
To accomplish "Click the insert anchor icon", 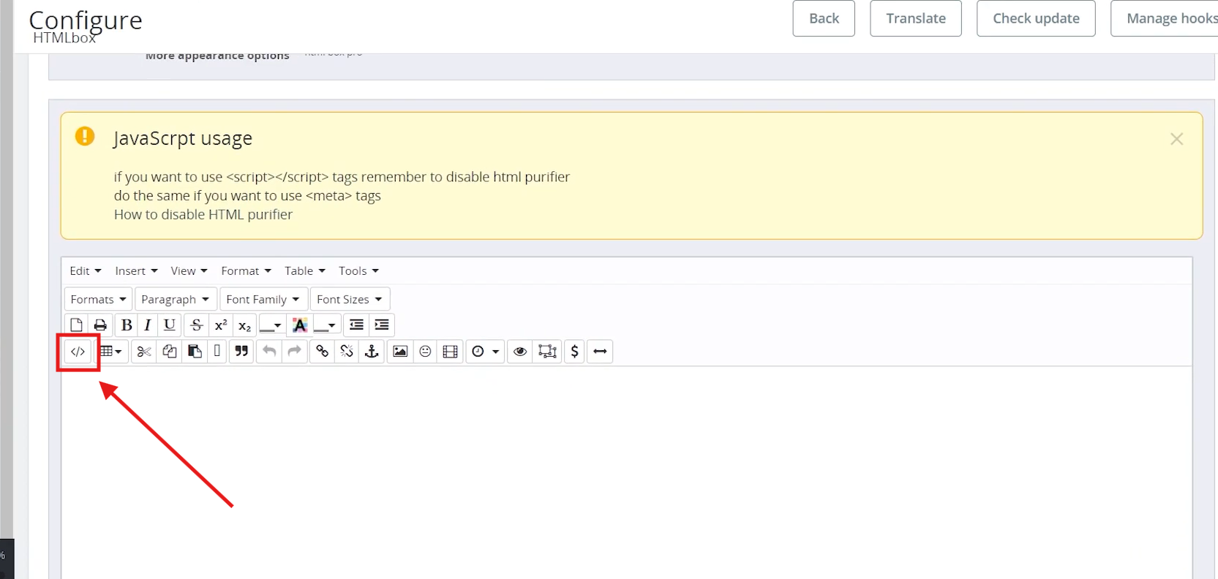I will 372,352.
